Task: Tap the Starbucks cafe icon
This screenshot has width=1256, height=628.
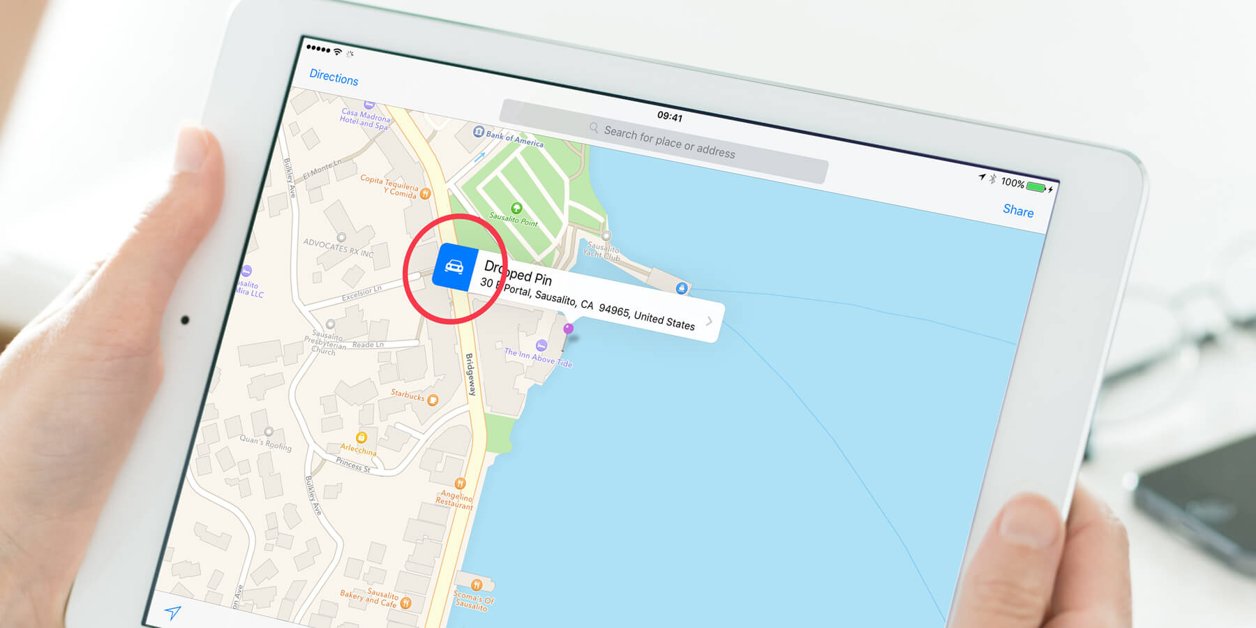Action: coord(433,400)
